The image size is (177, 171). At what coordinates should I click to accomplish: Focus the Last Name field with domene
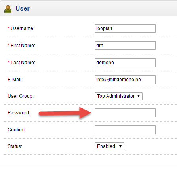(125, 63)
